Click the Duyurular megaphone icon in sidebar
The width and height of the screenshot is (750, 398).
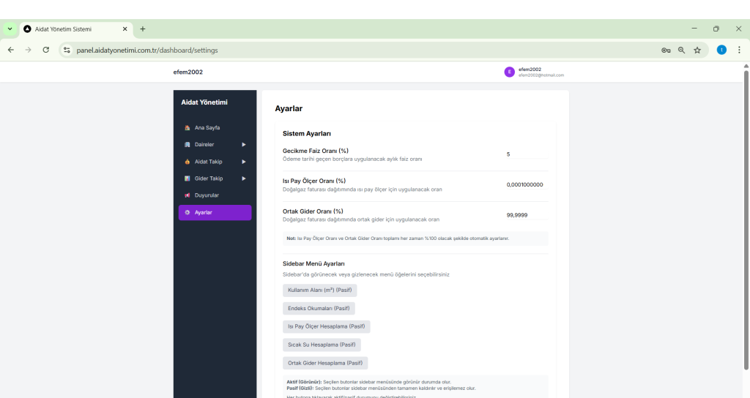pyautogui.click(x=187, y=195)
